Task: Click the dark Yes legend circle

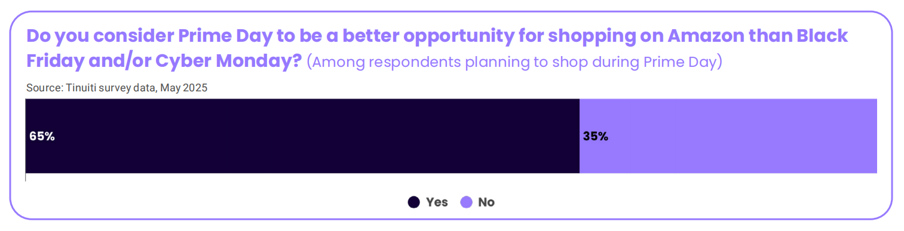Action: [413, 202]
